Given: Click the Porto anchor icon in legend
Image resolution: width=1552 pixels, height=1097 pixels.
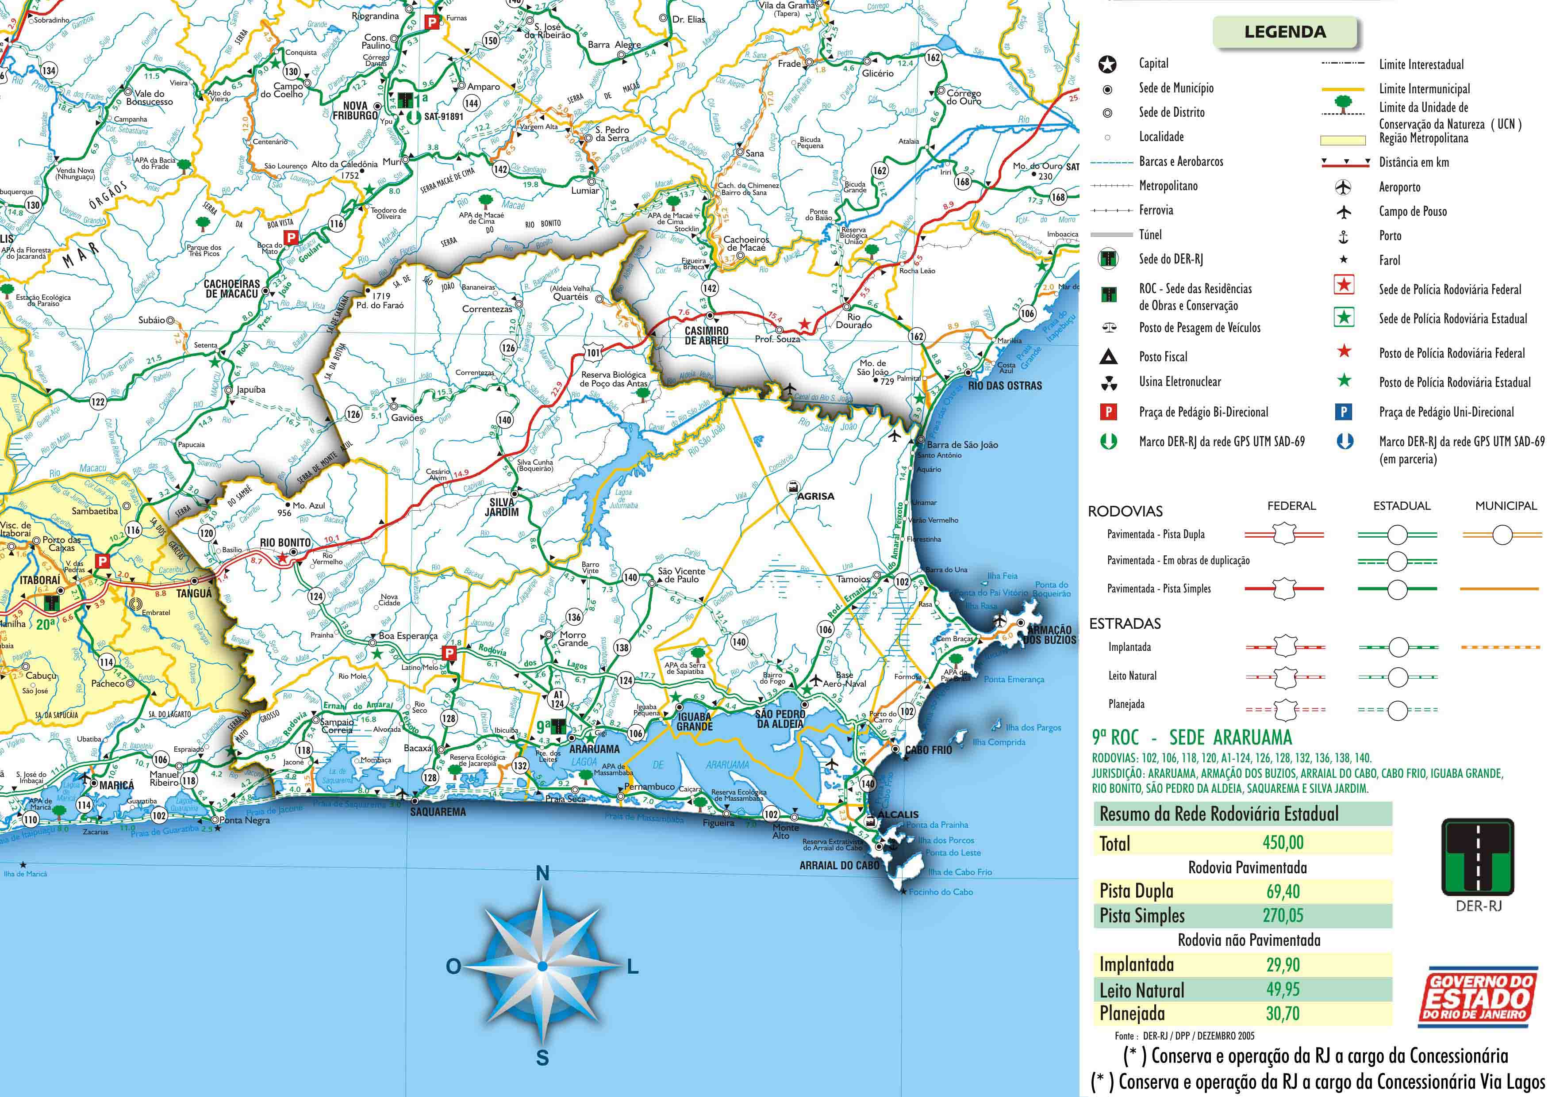Looking at the screenshot, I should click(1343, 237).
